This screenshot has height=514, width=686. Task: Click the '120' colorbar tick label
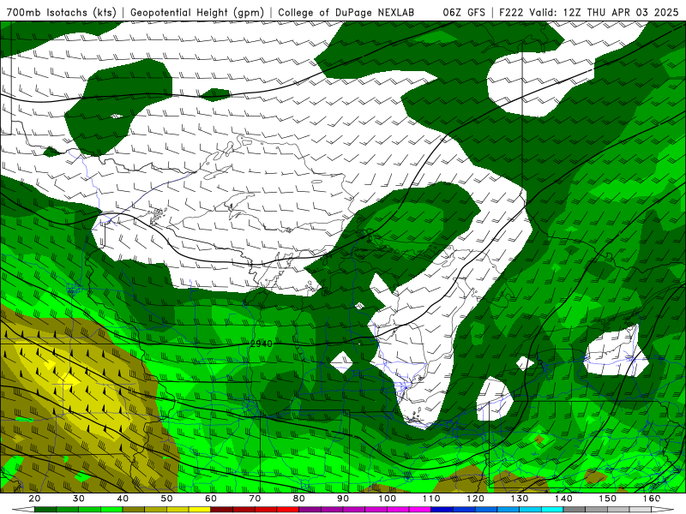click(x=475, y=499)
